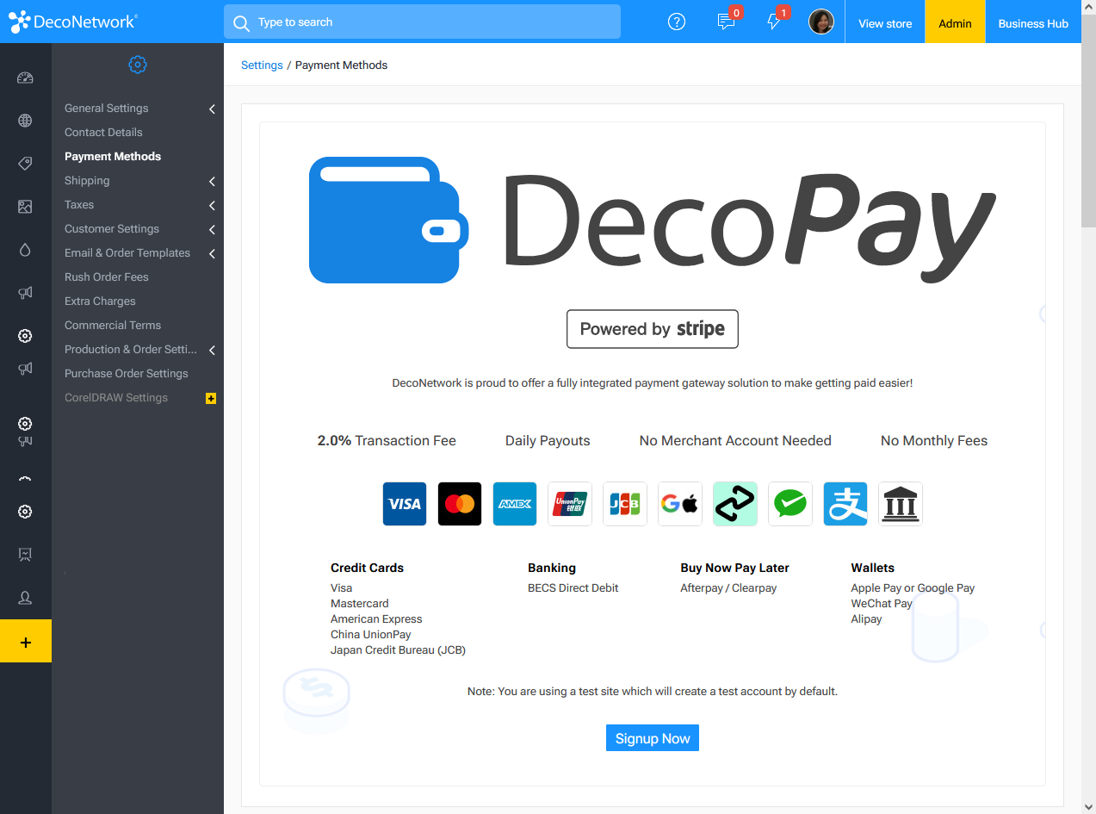Click the View store button
1096x814 pixels.
point(885,22)
